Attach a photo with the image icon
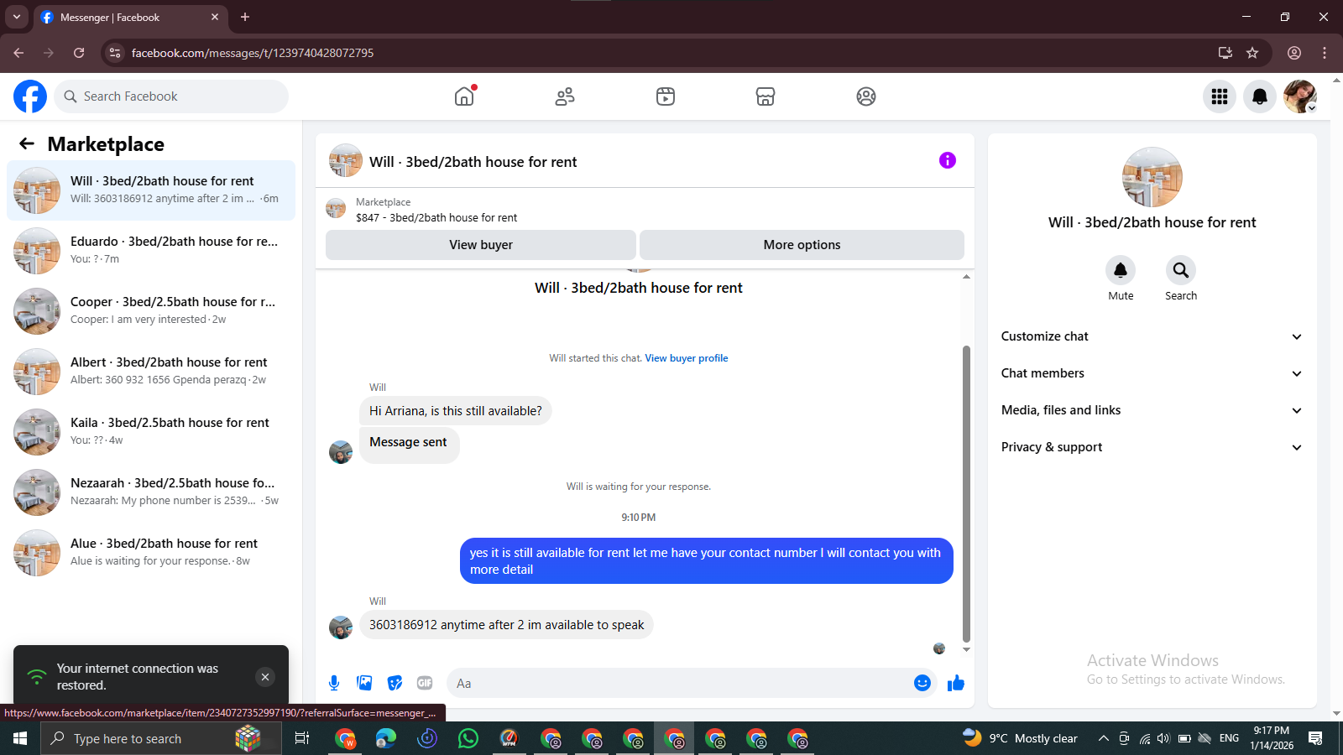 pyautogui.click(x=364, y=683)
